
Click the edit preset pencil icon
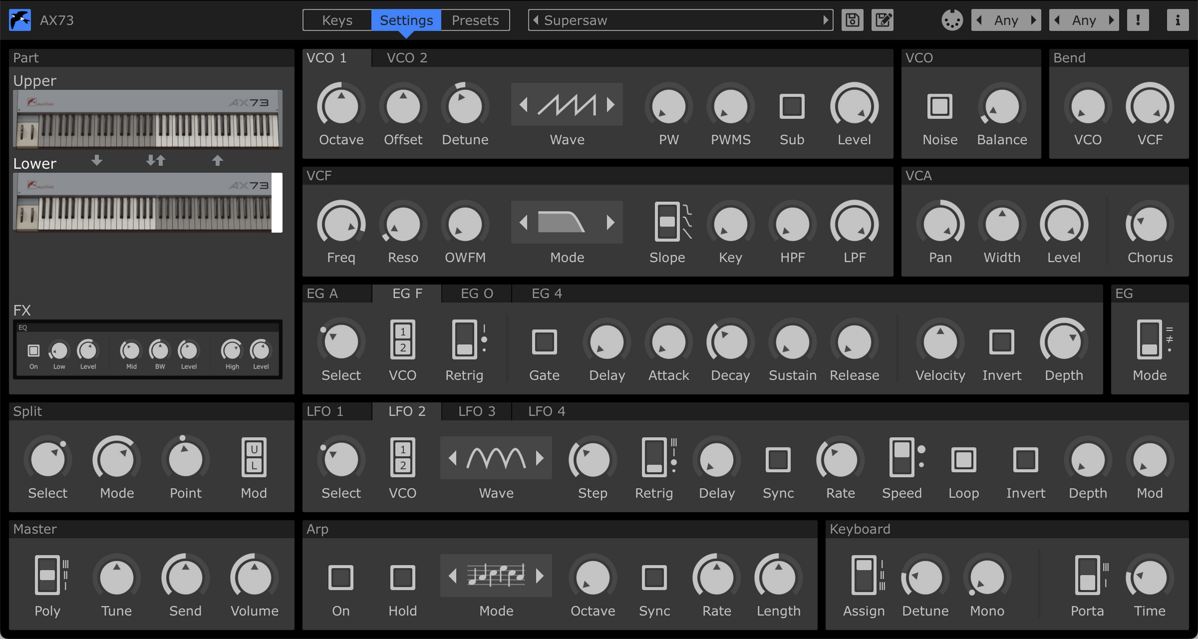point(883,20)
